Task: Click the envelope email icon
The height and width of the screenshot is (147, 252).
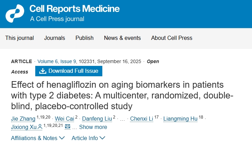Action: [68, 127]
